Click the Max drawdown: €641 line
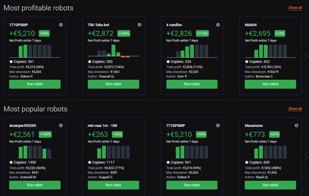309x196 pixels. 24,172
